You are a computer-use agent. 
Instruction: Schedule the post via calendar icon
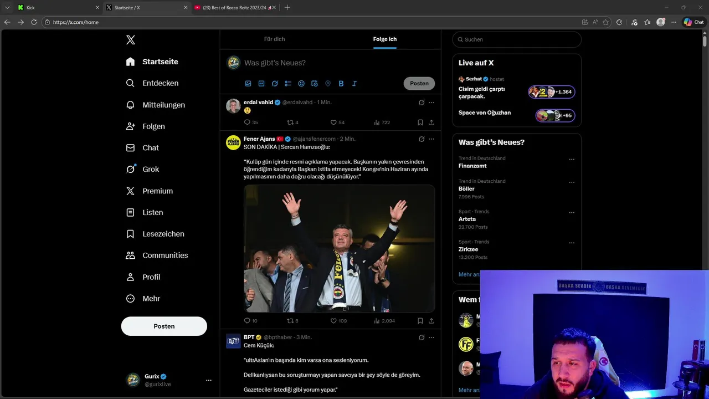pyautogui.click(x=315, y=84)
